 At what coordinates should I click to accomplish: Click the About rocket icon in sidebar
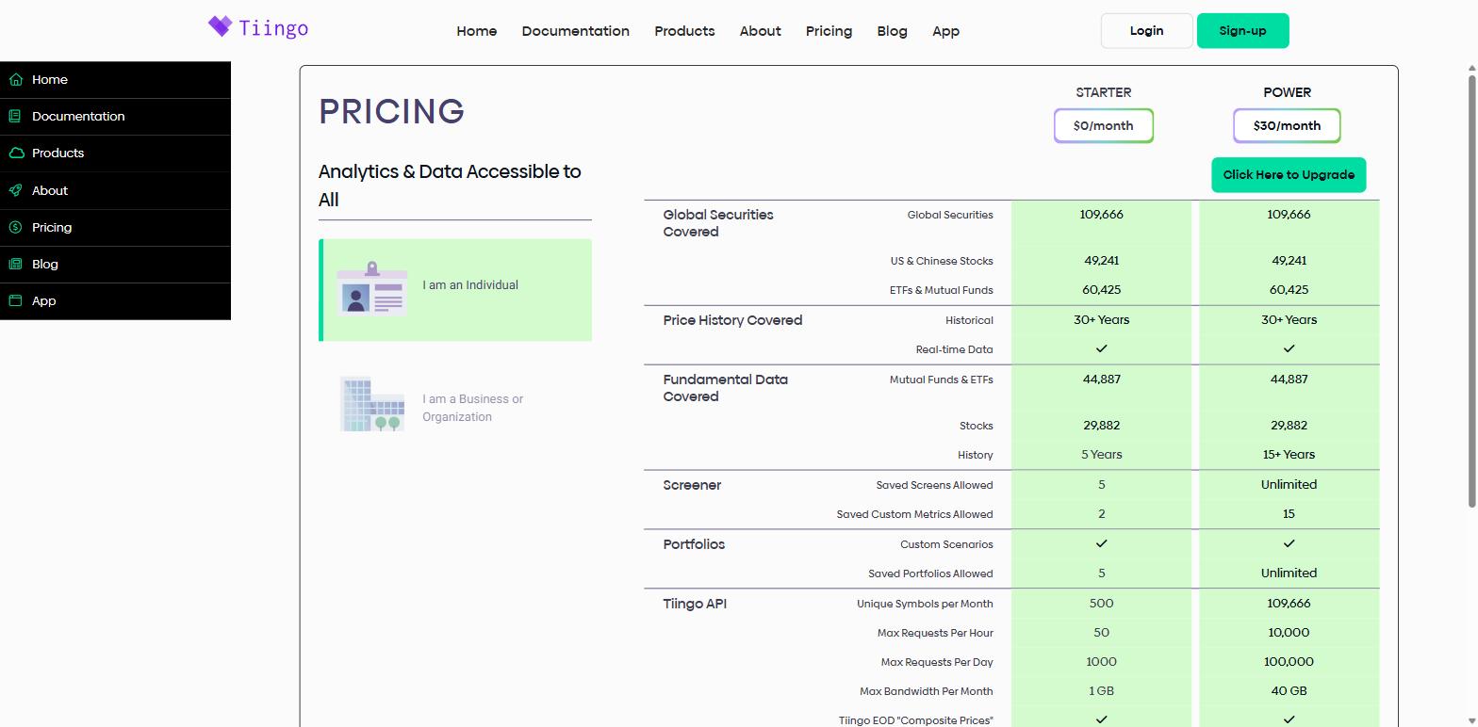pyautogui.click(x=16, y=190)
